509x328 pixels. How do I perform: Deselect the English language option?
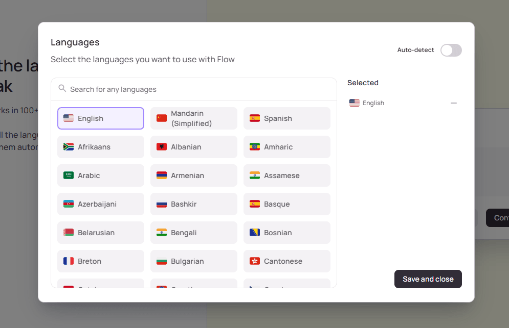point(101,118)
